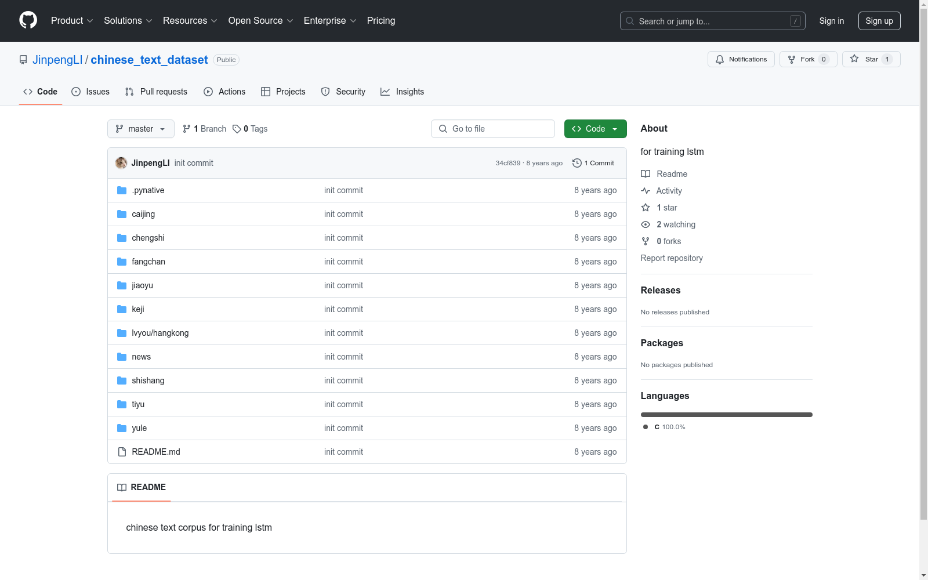Screen dimensions: 928x580
Task: Click the Fork count badge 0
Action: pyautogui.click(x=824, y=59)
